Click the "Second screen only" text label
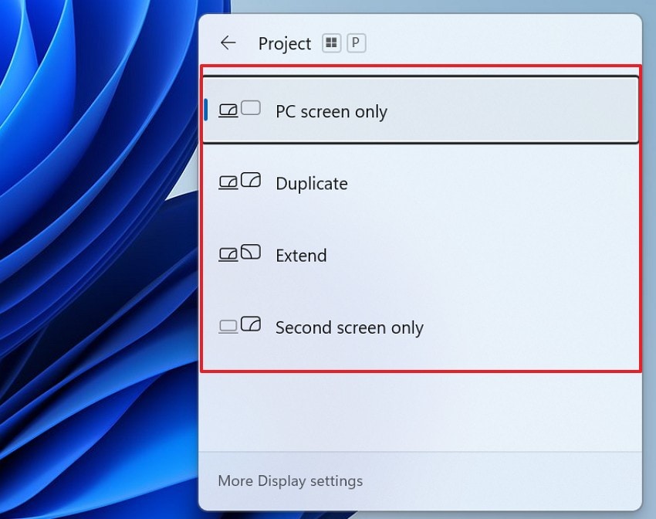The width and height of the screenshot is (656, 519). coord(349,327)
